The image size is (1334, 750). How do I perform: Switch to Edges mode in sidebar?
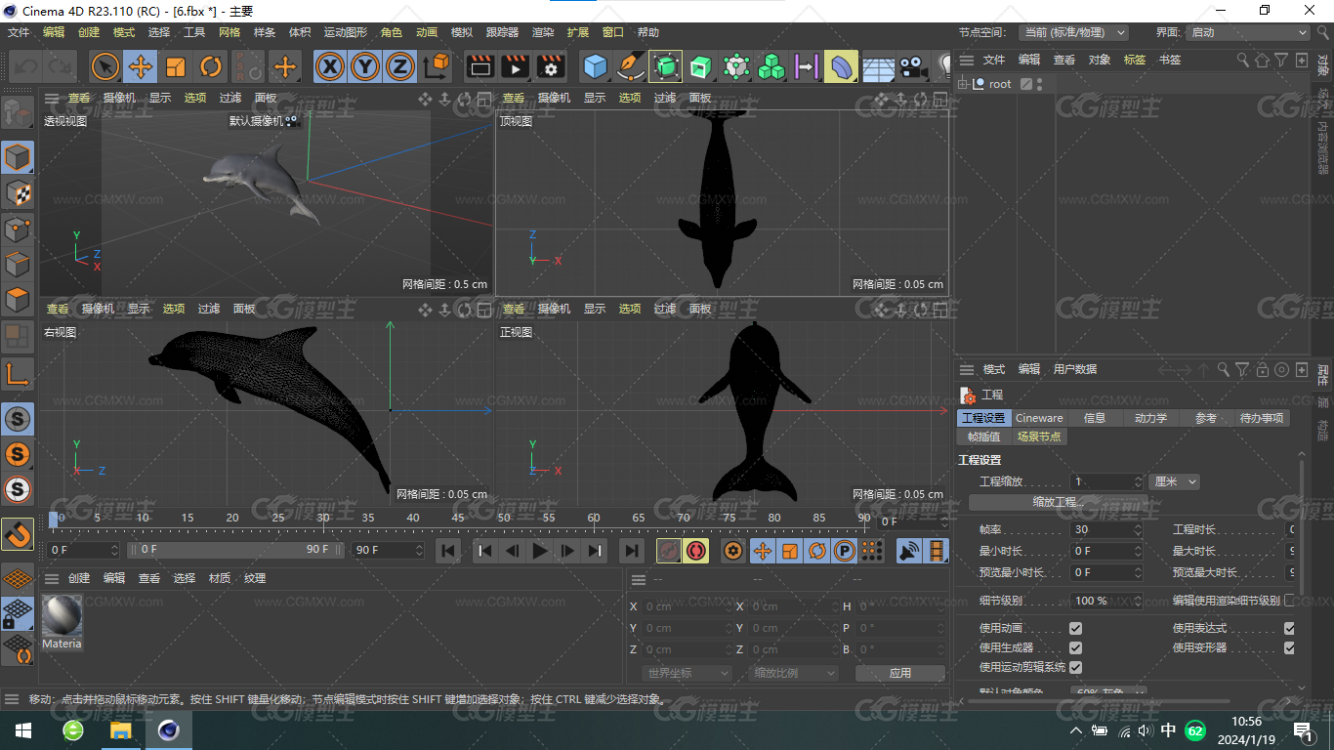click(x=18, y=265)
